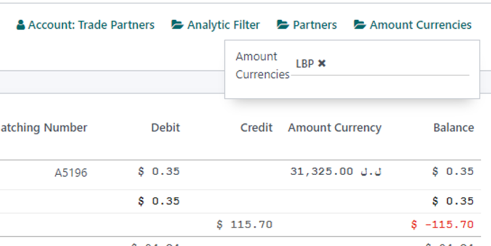
Task: Click the Balance column header
Action: point(454,128)
